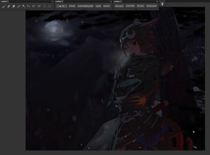Select the Rectangular Marquee tool

(44, 6)
